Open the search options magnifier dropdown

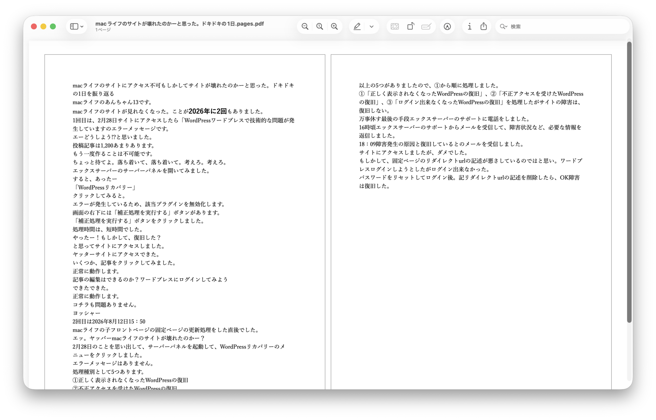503,26
